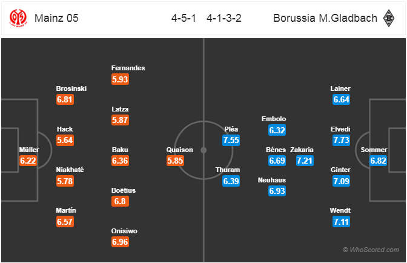Viewport: 407px width, 263px height.
Task: Open the Borussia M.Gladbach team name
Action: tap(325, 18)
